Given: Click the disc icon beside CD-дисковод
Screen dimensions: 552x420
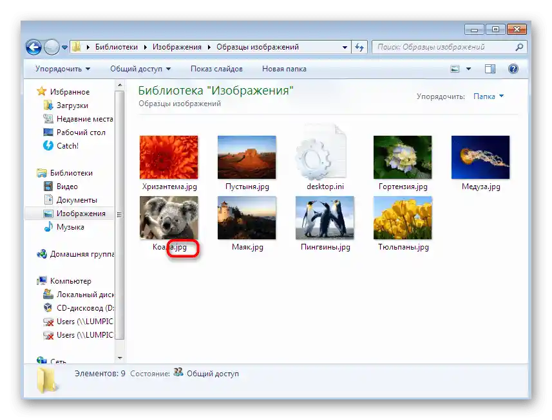Looking at the screenshot, I should tap(48, 308).
